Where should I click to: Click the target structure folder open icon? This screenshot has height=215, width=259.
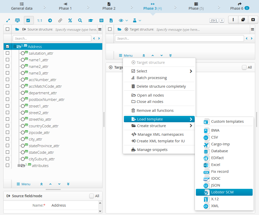point(119,29)
